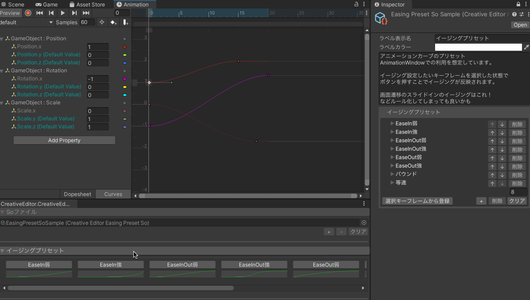530x300 pixels.
Task: Collapse the GameObject : Position property group
Action: click(x=4, y=38)
